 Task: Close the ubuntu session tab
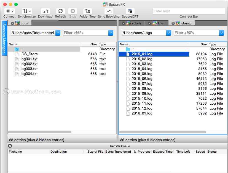coord(173,23)
